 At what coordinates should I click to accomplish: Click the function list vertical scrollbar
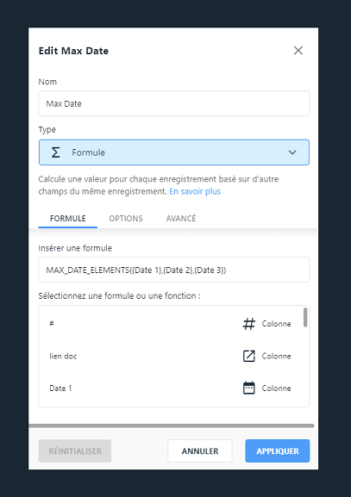305,317
